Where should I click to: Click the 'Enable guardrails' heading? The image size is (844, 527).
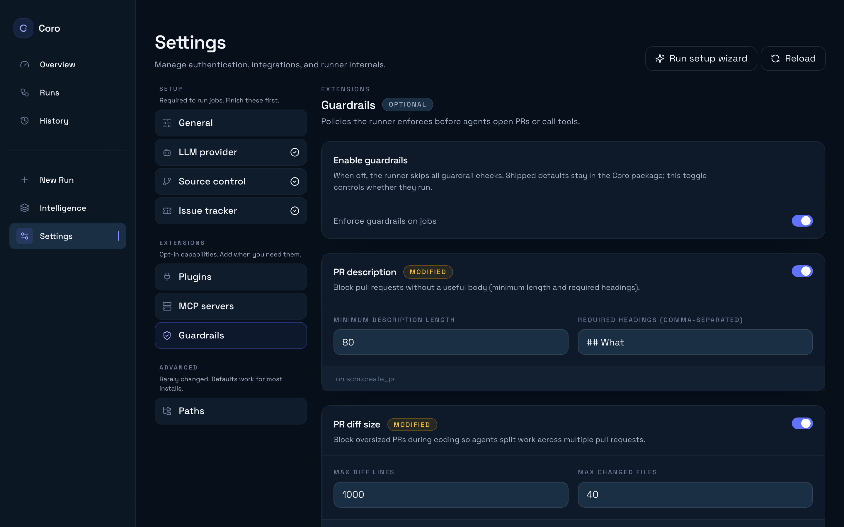click(370, 160)
